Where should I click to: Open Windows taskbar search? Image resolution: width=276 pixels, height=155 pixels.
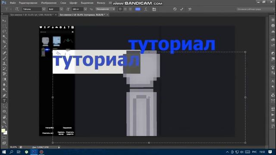(x=12, y=152)
